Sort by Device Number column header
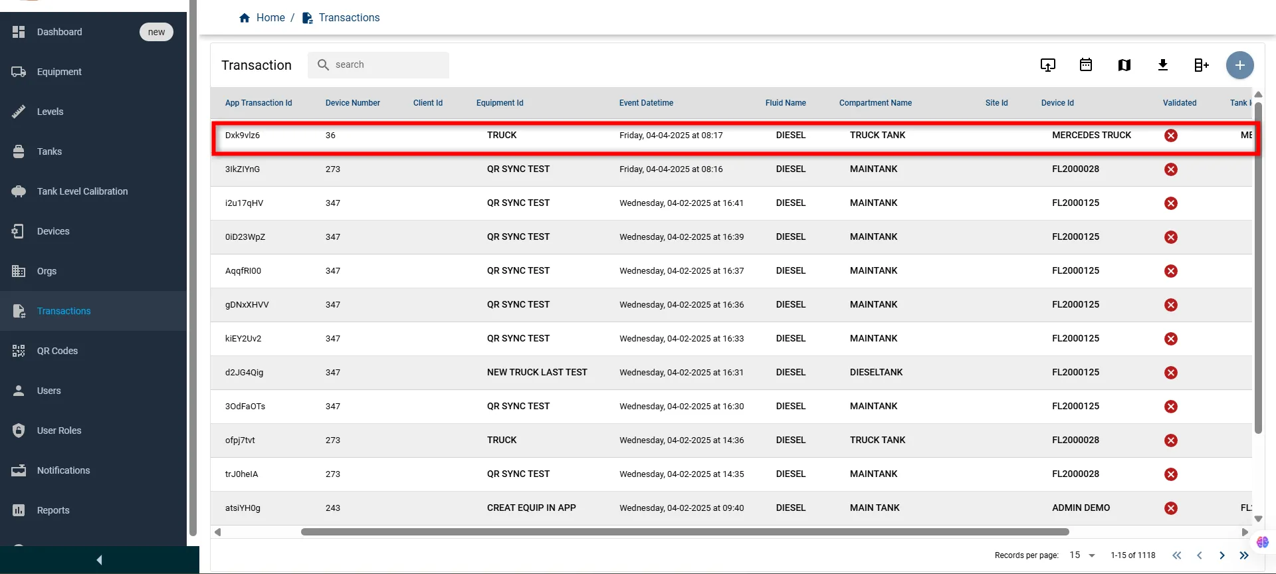Viewport: 1276px width, 574px height. point(353,103)
